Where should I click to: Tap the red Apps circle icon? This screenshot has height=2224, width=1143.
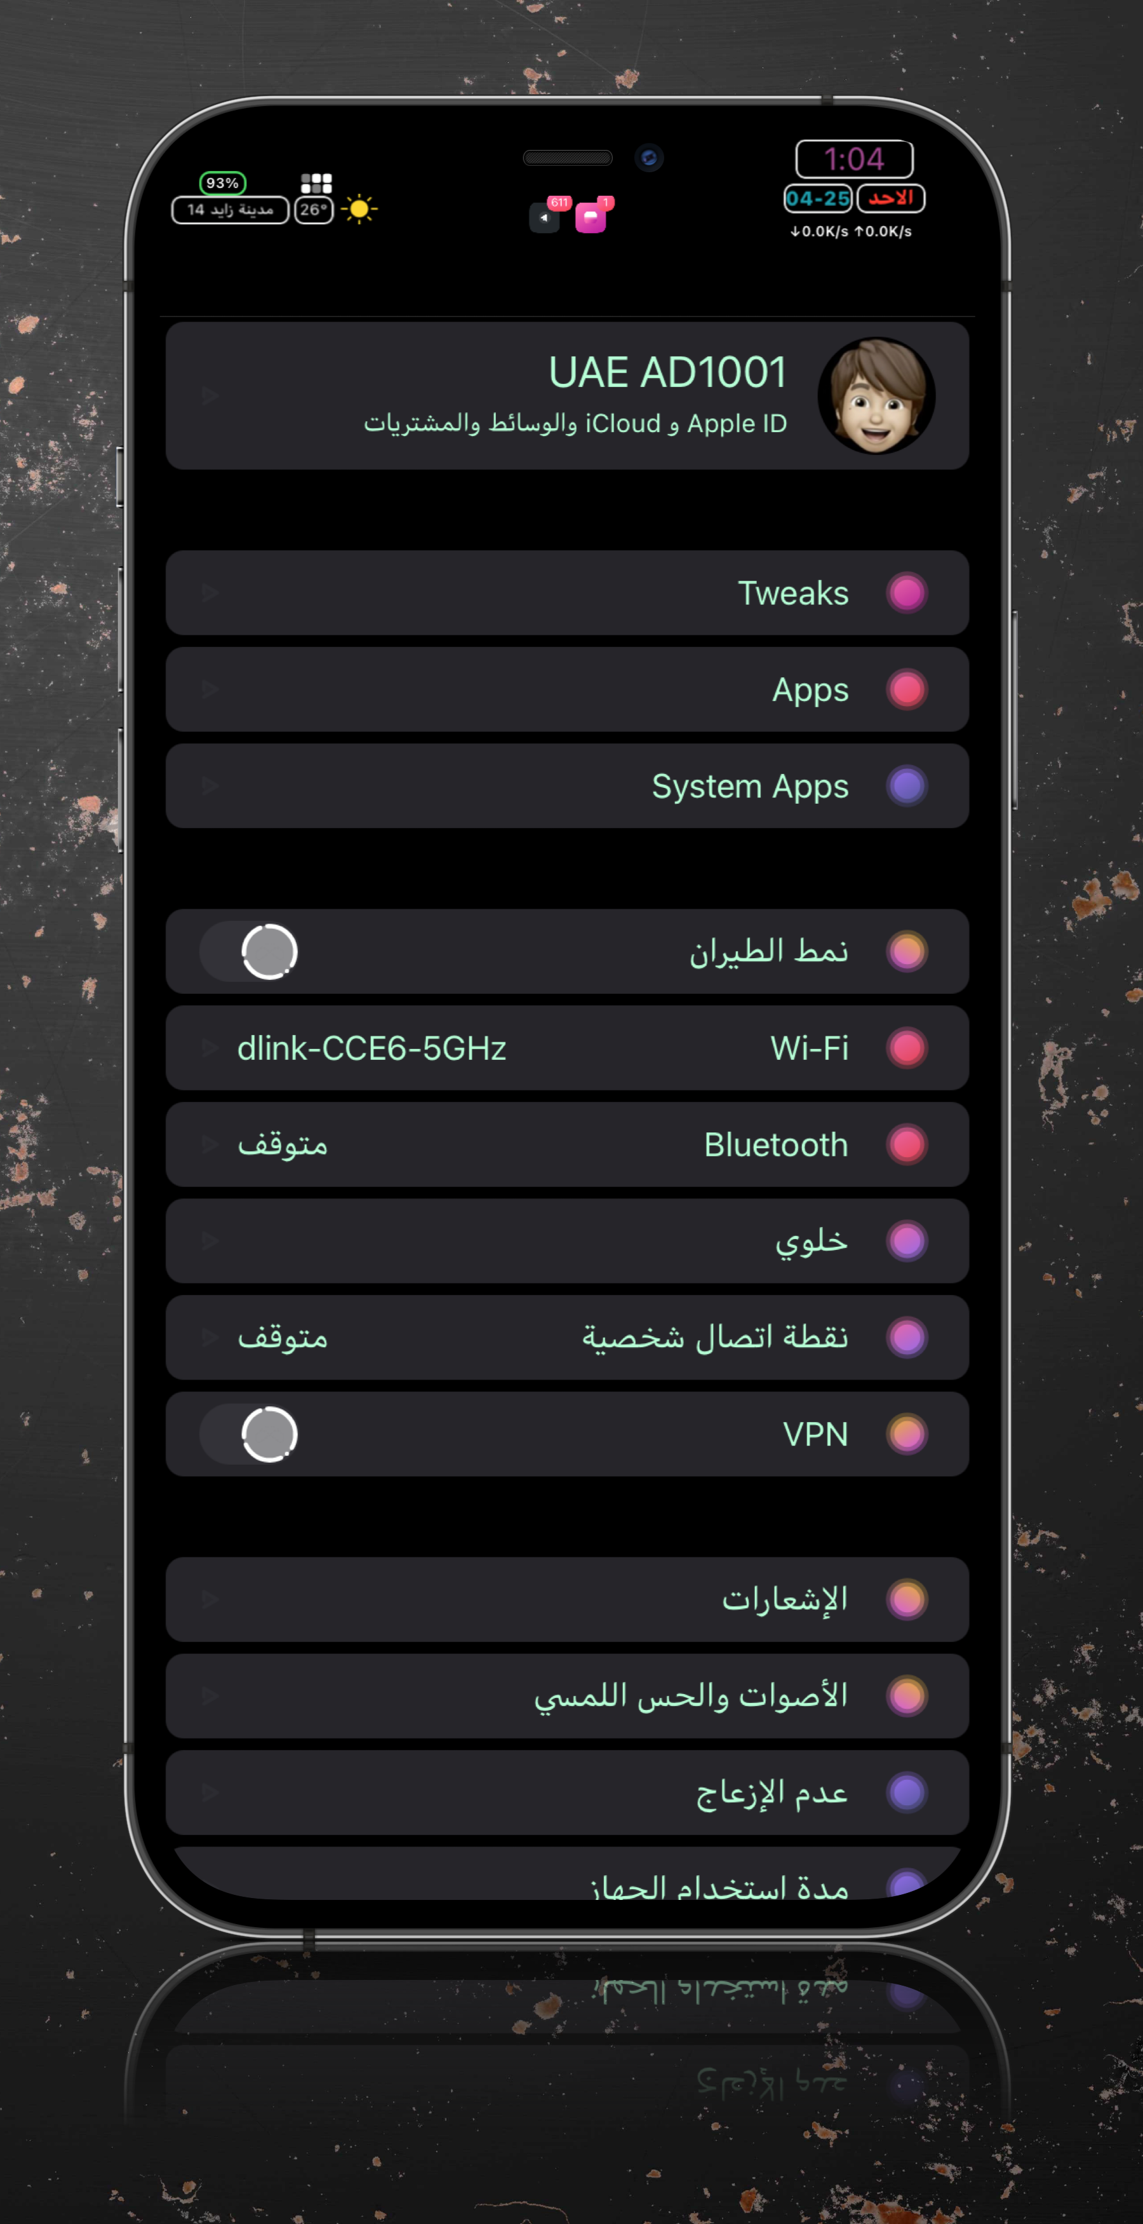907,690
